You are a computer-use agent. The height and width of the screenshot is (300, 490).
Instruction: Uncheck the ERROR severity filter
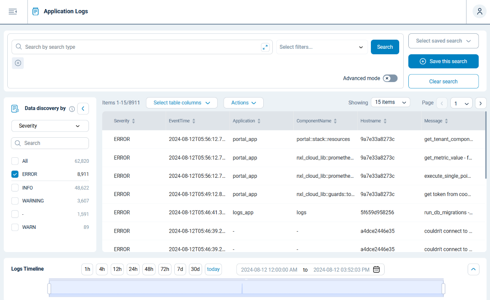coord(14,174)
